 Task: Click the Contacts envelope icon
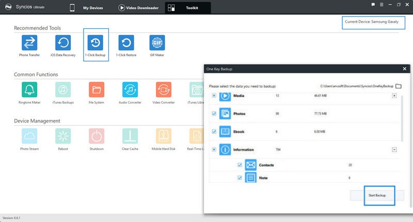point(251,165)
